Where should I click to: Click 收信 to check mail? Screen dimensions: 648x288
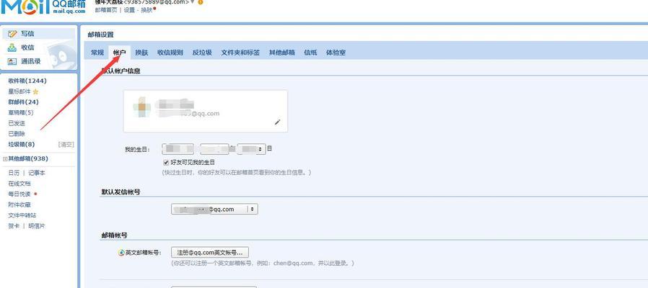27,48
